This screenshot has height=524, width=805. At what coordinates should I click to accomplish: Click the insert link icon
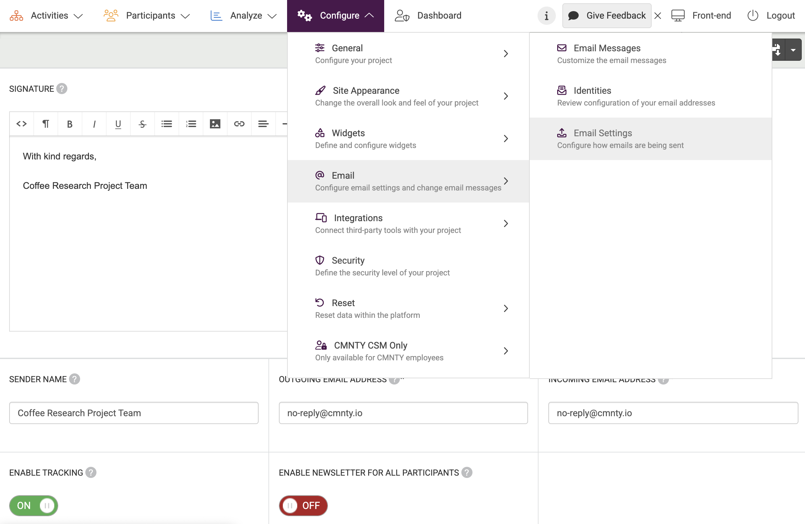pyautogui.click(x=239, y=124)
